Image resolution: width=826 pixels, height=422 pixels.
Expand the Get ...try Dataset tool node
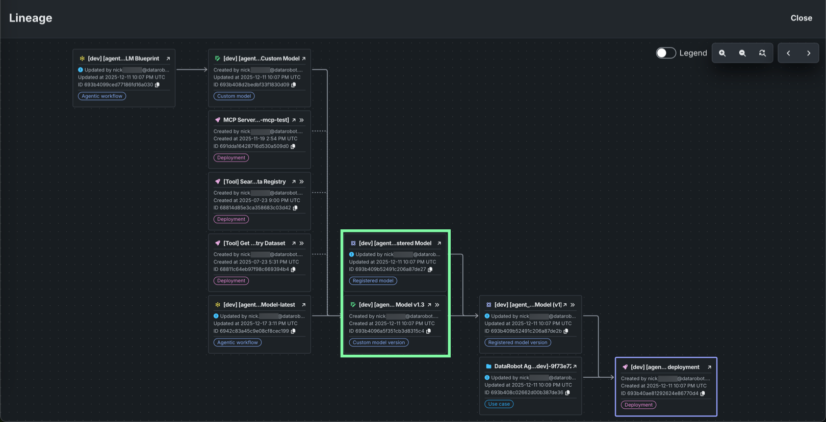tap(302, 244)
